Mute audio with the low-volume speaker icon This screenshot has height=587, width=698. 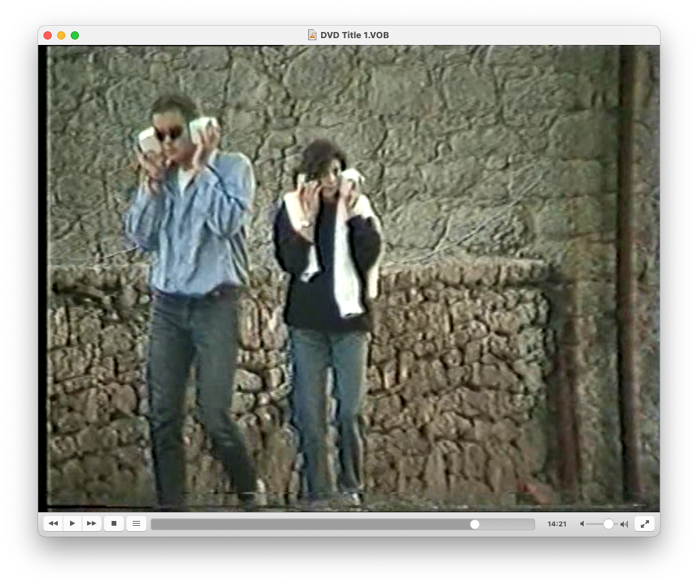pos(582,524)
